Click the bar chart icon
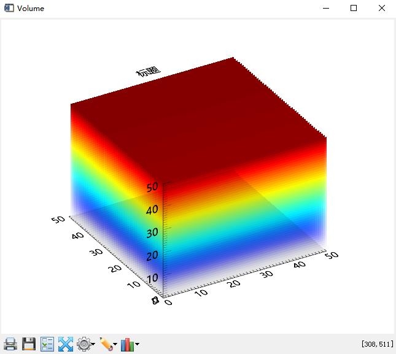 (x=127, y=344)
